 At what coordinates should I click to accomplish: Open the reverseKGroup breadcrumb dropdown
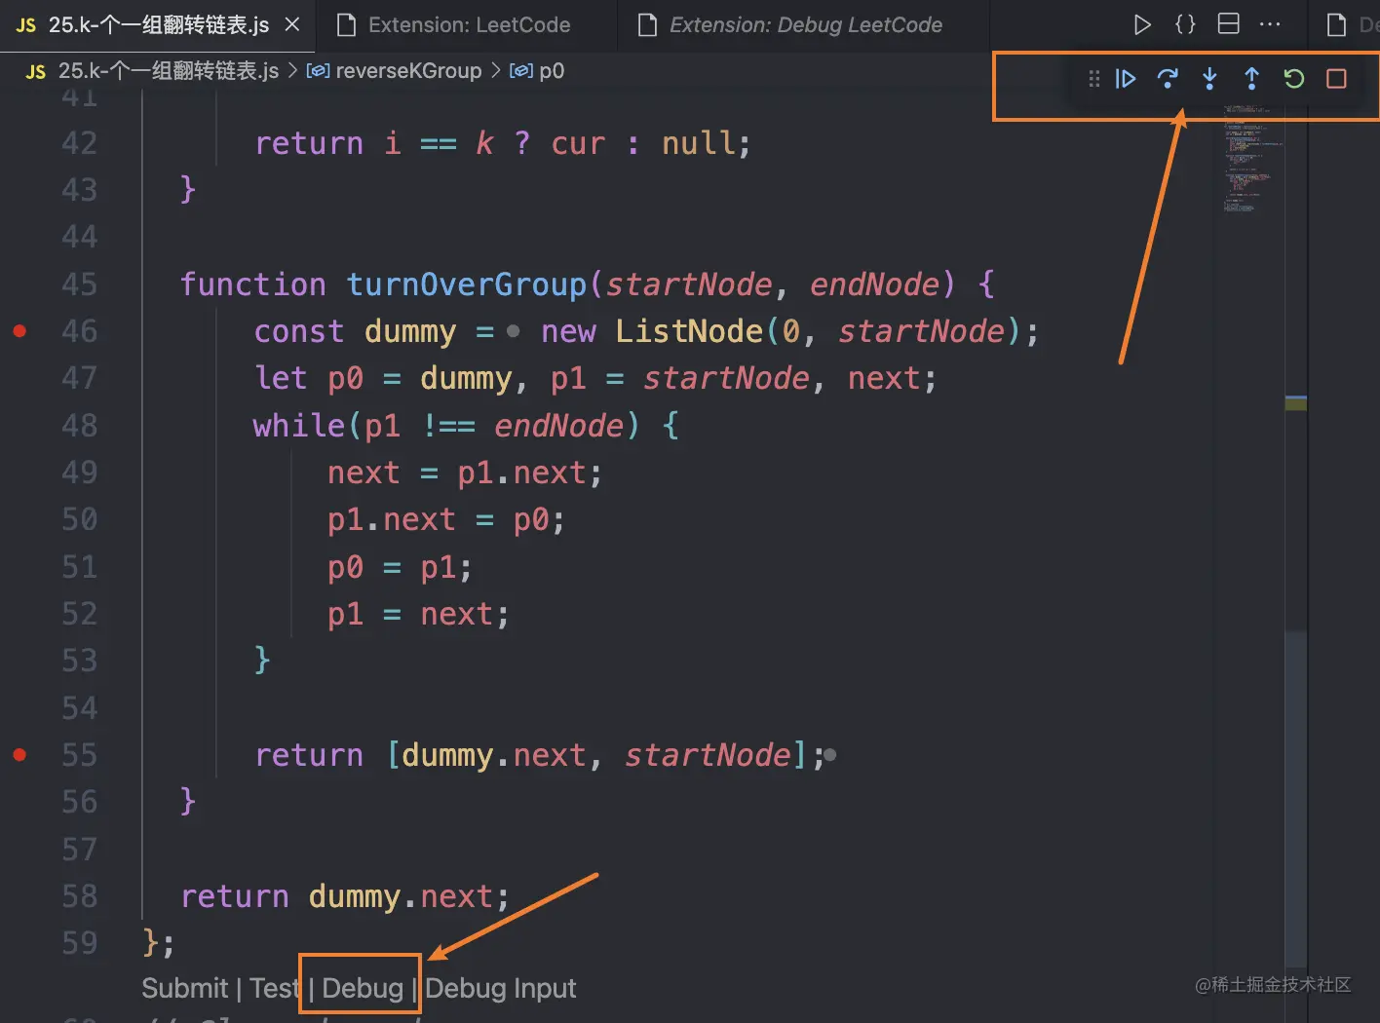coord(408,70)
